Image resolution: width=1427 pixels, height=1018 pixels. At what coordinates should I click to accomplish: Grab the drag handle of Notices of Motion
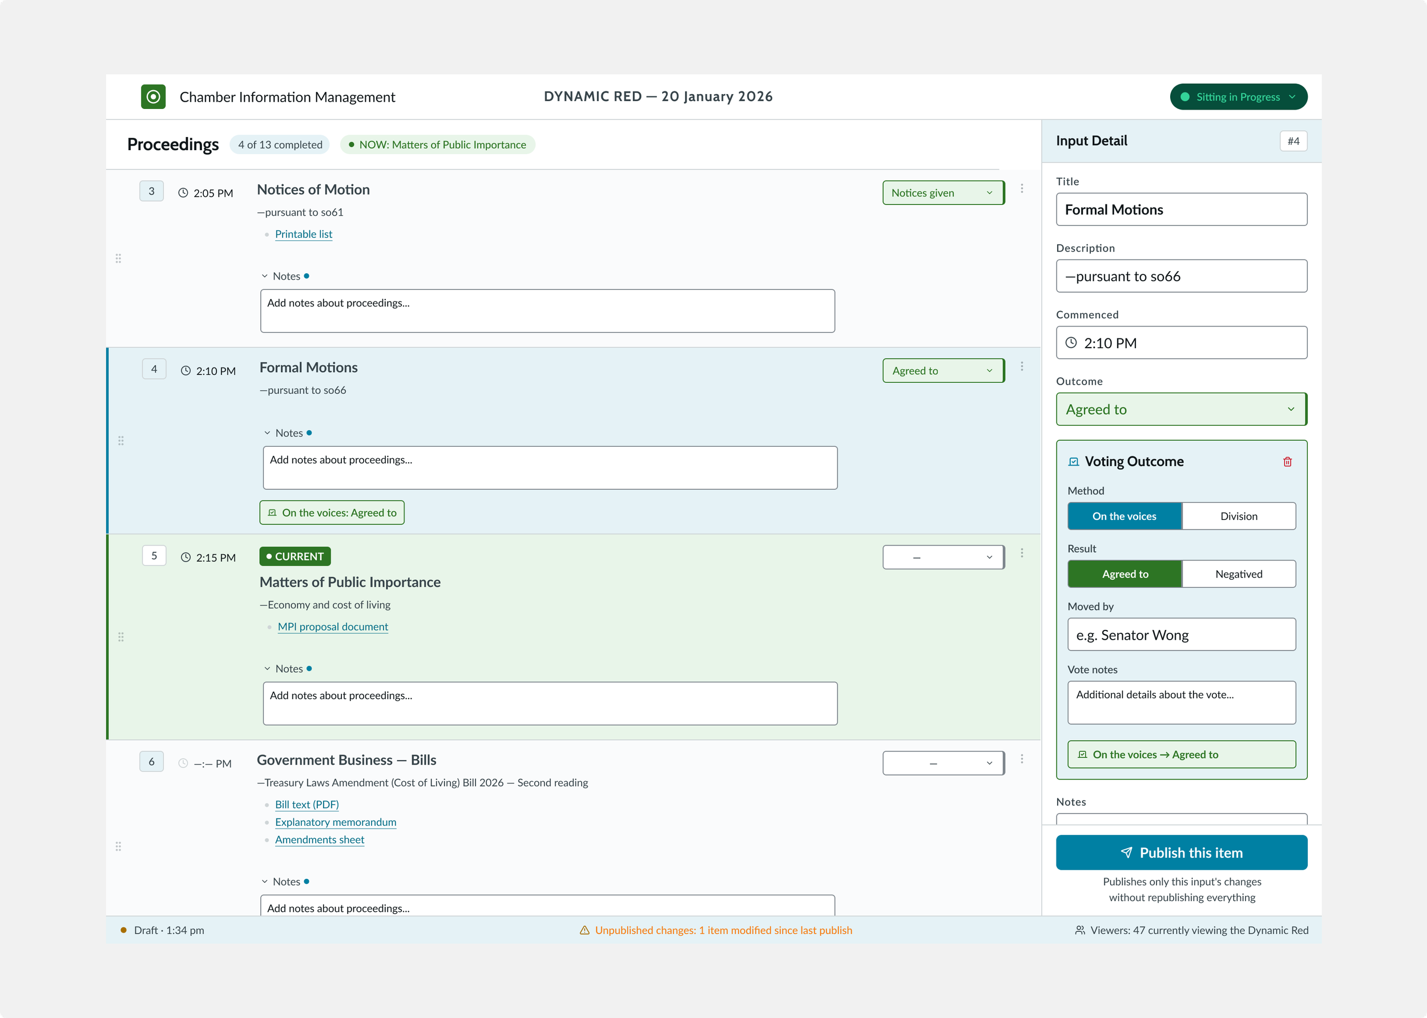(x=119, y=258)
